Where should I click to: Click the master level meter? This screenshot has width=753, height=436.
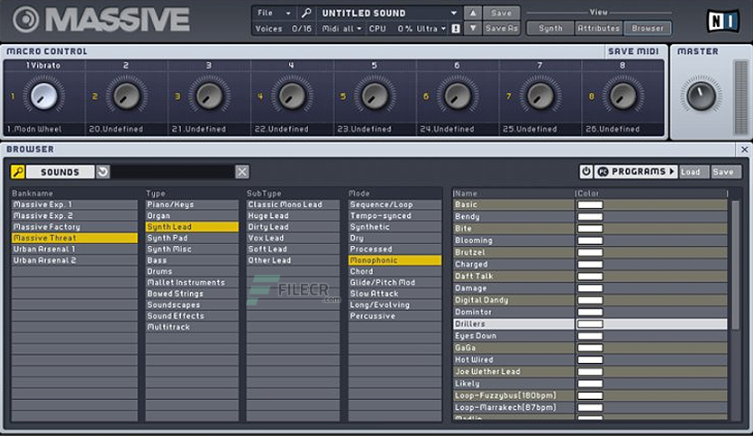point(741,97)
